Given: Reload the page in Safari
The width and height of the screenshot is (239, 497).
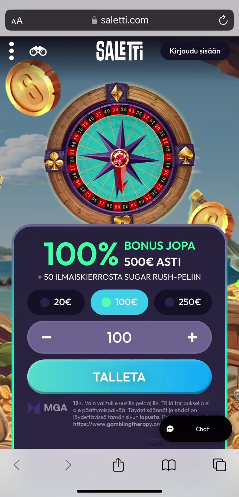Looking at the screenshot, I should pyautogui.click(x=223, y=20).
